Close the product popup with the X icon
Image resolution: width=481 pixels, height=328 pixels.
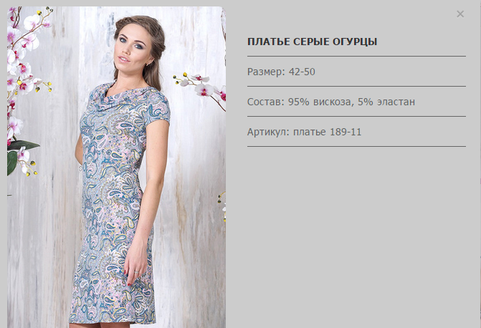[459, 14]
